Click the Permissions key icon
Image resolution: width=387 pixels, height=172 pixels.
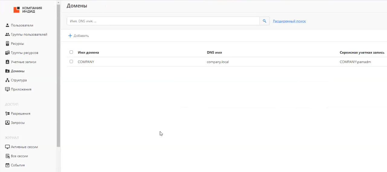pos(8,114)
